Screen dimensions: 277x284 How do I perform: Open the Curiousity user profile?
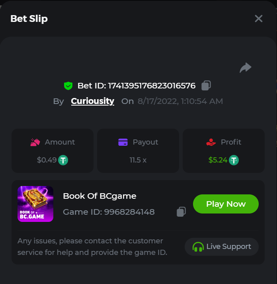[92, 101]
